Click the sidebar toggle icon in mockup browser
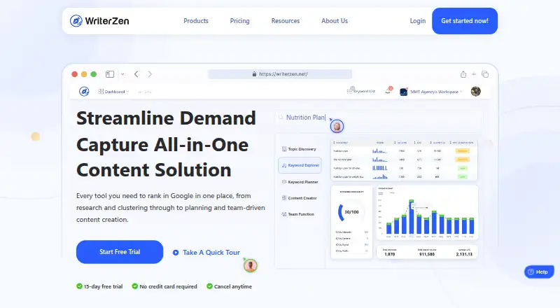This screenshot has height=308, width=560. click(x=110, y=74)
